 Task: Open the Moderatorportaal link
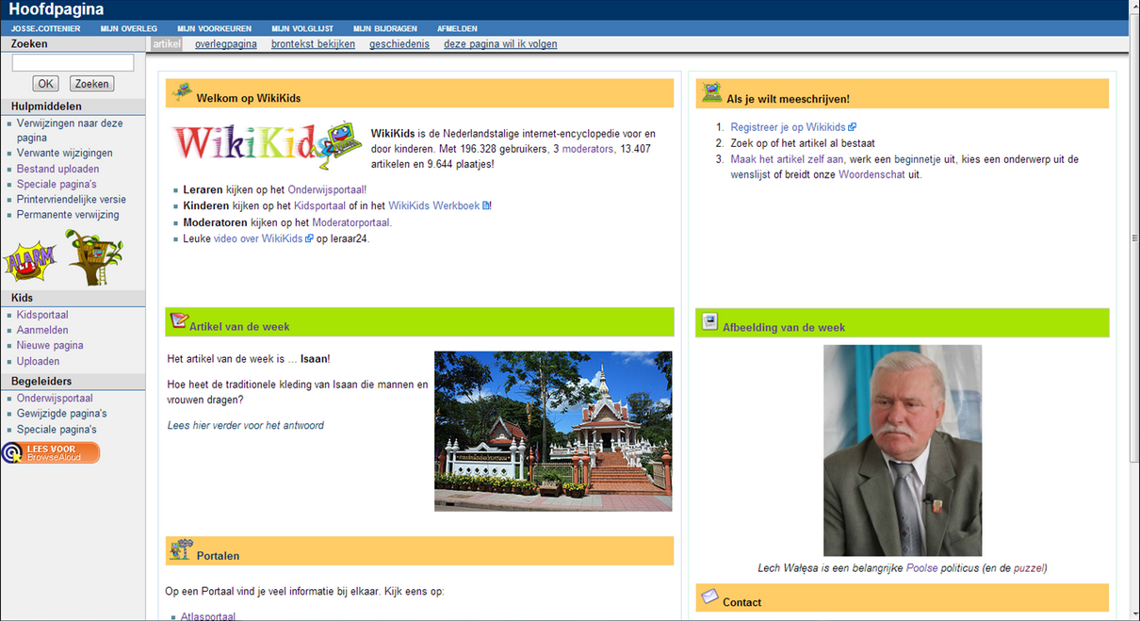tap(351, 222)
